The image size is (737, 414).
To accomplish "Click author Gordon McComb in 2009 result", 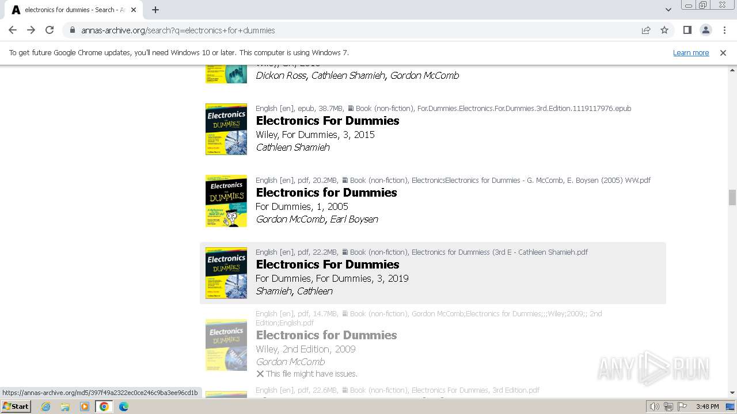I will pos(290,362).
